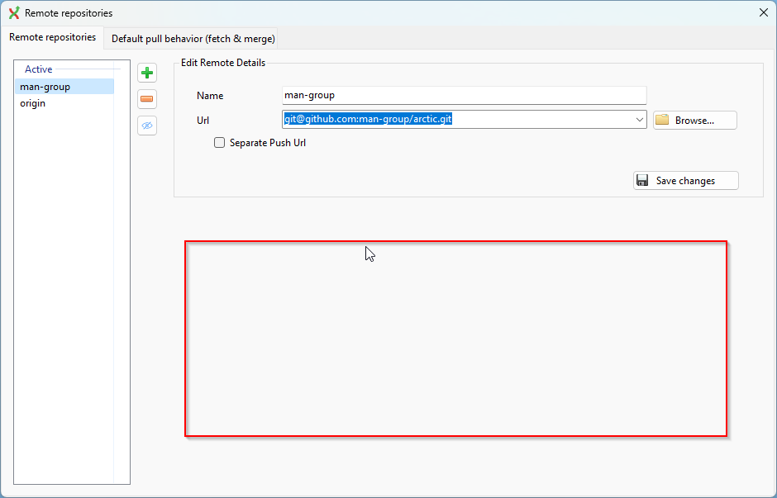Add a new remote with green plus

click(x=147, y=74)
